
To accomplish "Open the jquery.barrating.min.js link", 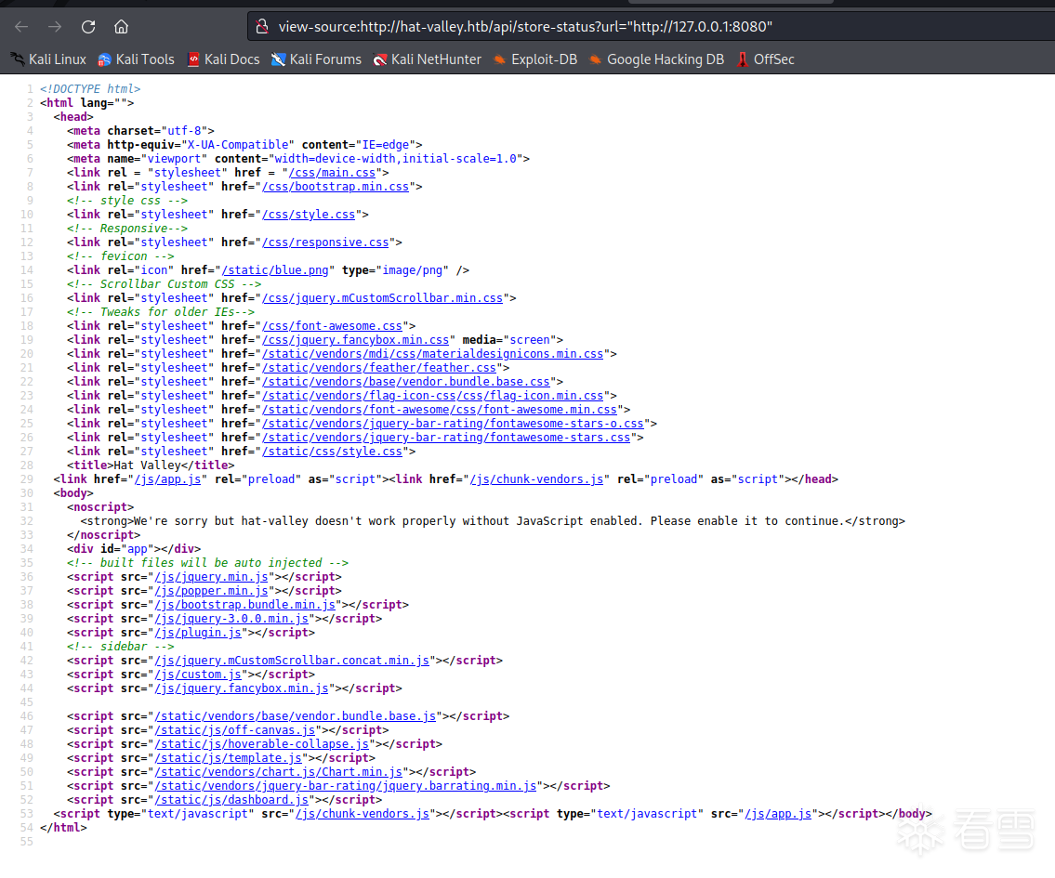I will [345, 786].
